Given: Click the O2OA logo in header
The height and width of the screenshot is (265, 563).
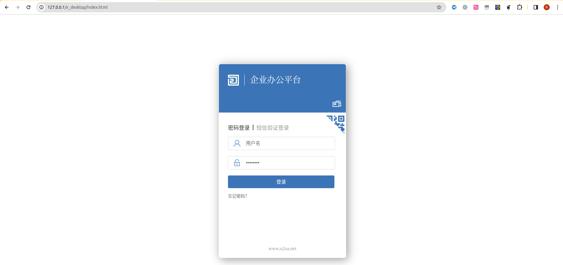Looking at the screenshot, I should pos(233,80).
